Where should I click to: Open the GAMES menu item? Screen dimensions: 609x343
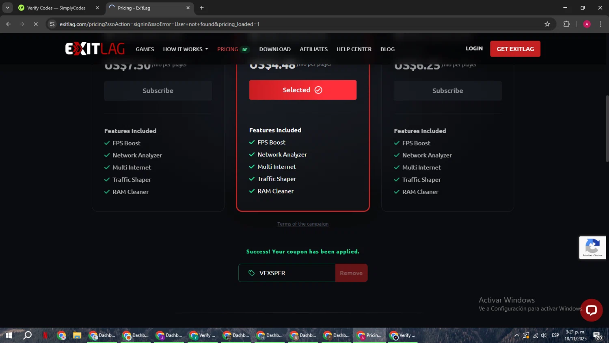[145, 49]
